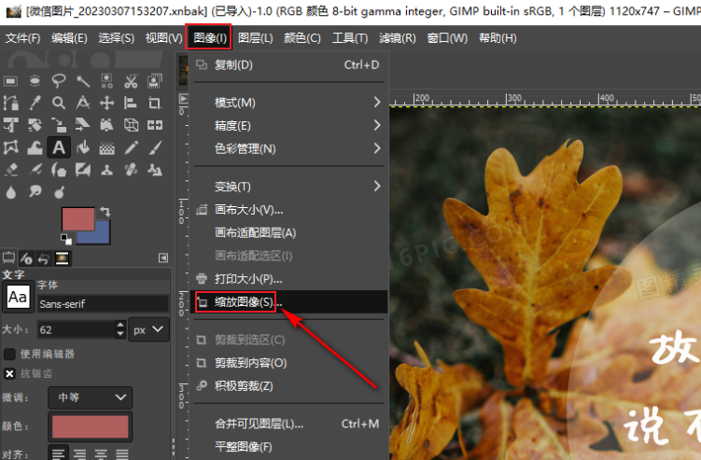Select the Color Picker eyedropper tool
701x460 pixels.
(x=35, y=103)
